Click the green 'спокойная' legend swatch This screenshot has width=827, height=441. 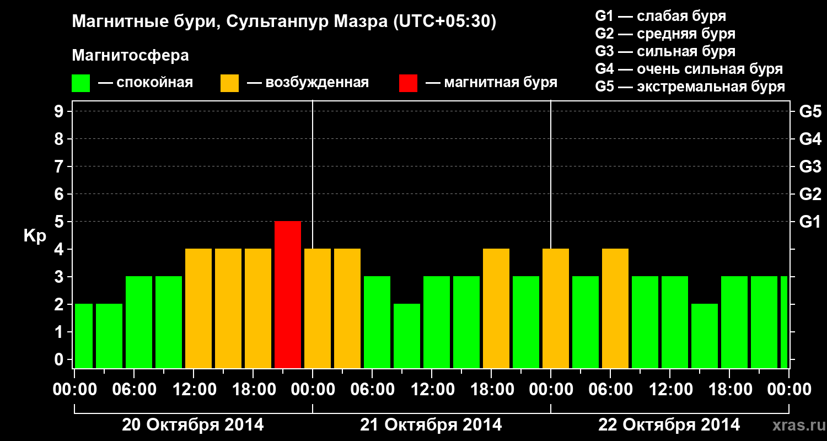tap(80, 83)
